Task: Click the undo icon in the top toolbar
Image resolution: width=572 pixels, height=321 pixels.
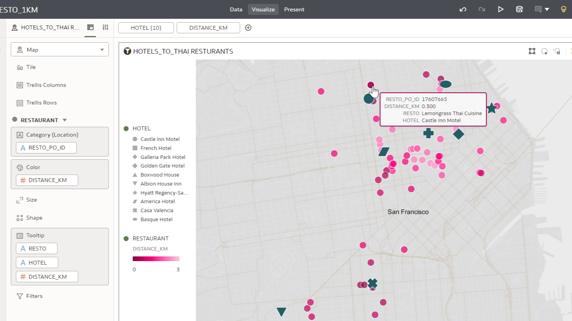Action: [463, 9]
